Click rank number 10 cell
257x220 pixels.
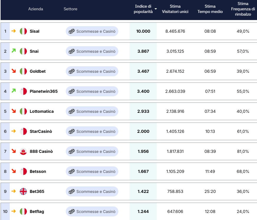(x=5, y=211)
